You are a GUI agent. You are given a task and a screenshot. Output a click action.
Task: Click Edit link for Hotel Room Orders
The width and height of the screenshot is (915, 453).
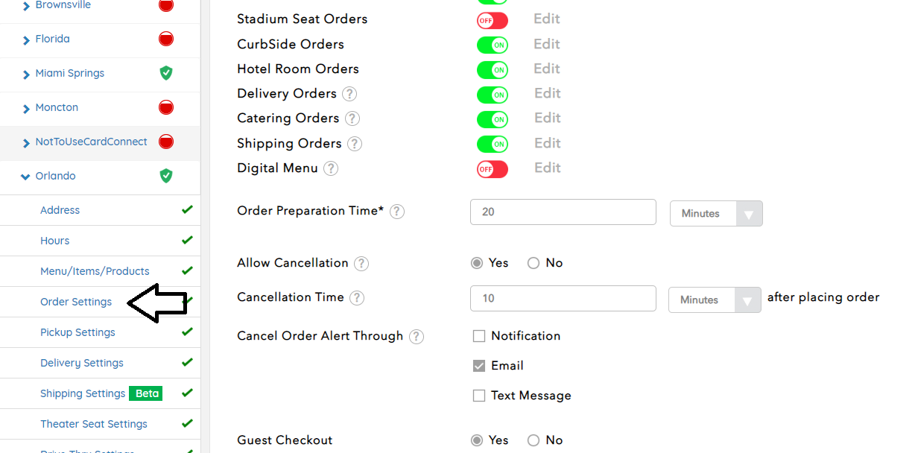[x=546, y=69]
